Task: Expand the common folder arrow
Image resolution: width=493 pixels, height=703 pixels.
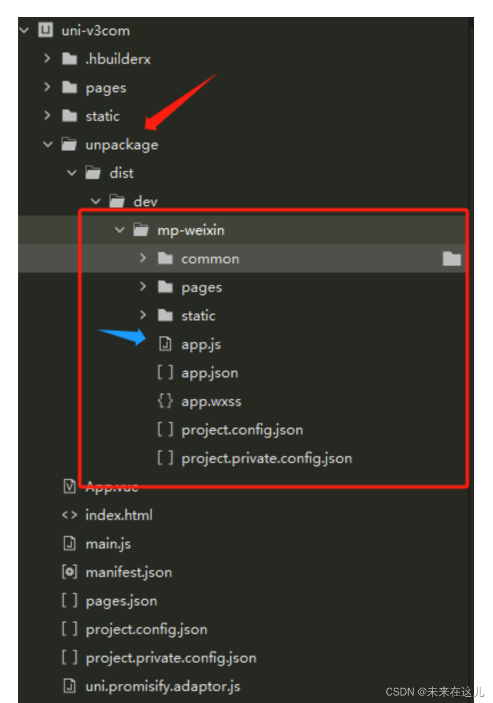Action: point(143,258)
